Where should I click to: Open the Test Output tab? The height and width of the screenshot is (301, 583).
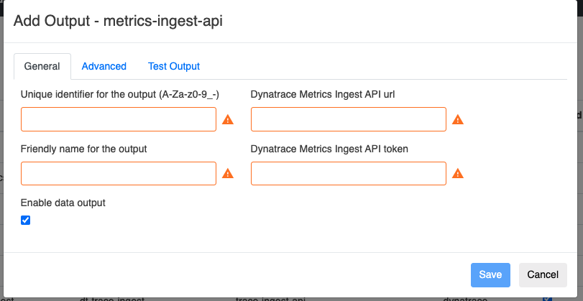[x=173, y=66]
